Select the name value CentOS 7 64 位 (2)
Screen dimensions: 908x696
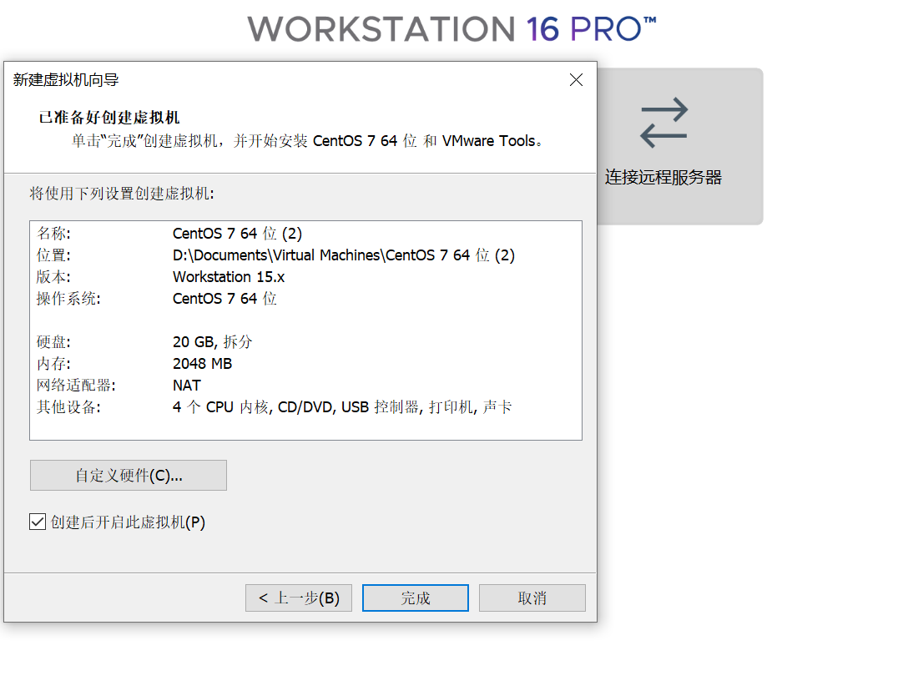pos(237,234)
